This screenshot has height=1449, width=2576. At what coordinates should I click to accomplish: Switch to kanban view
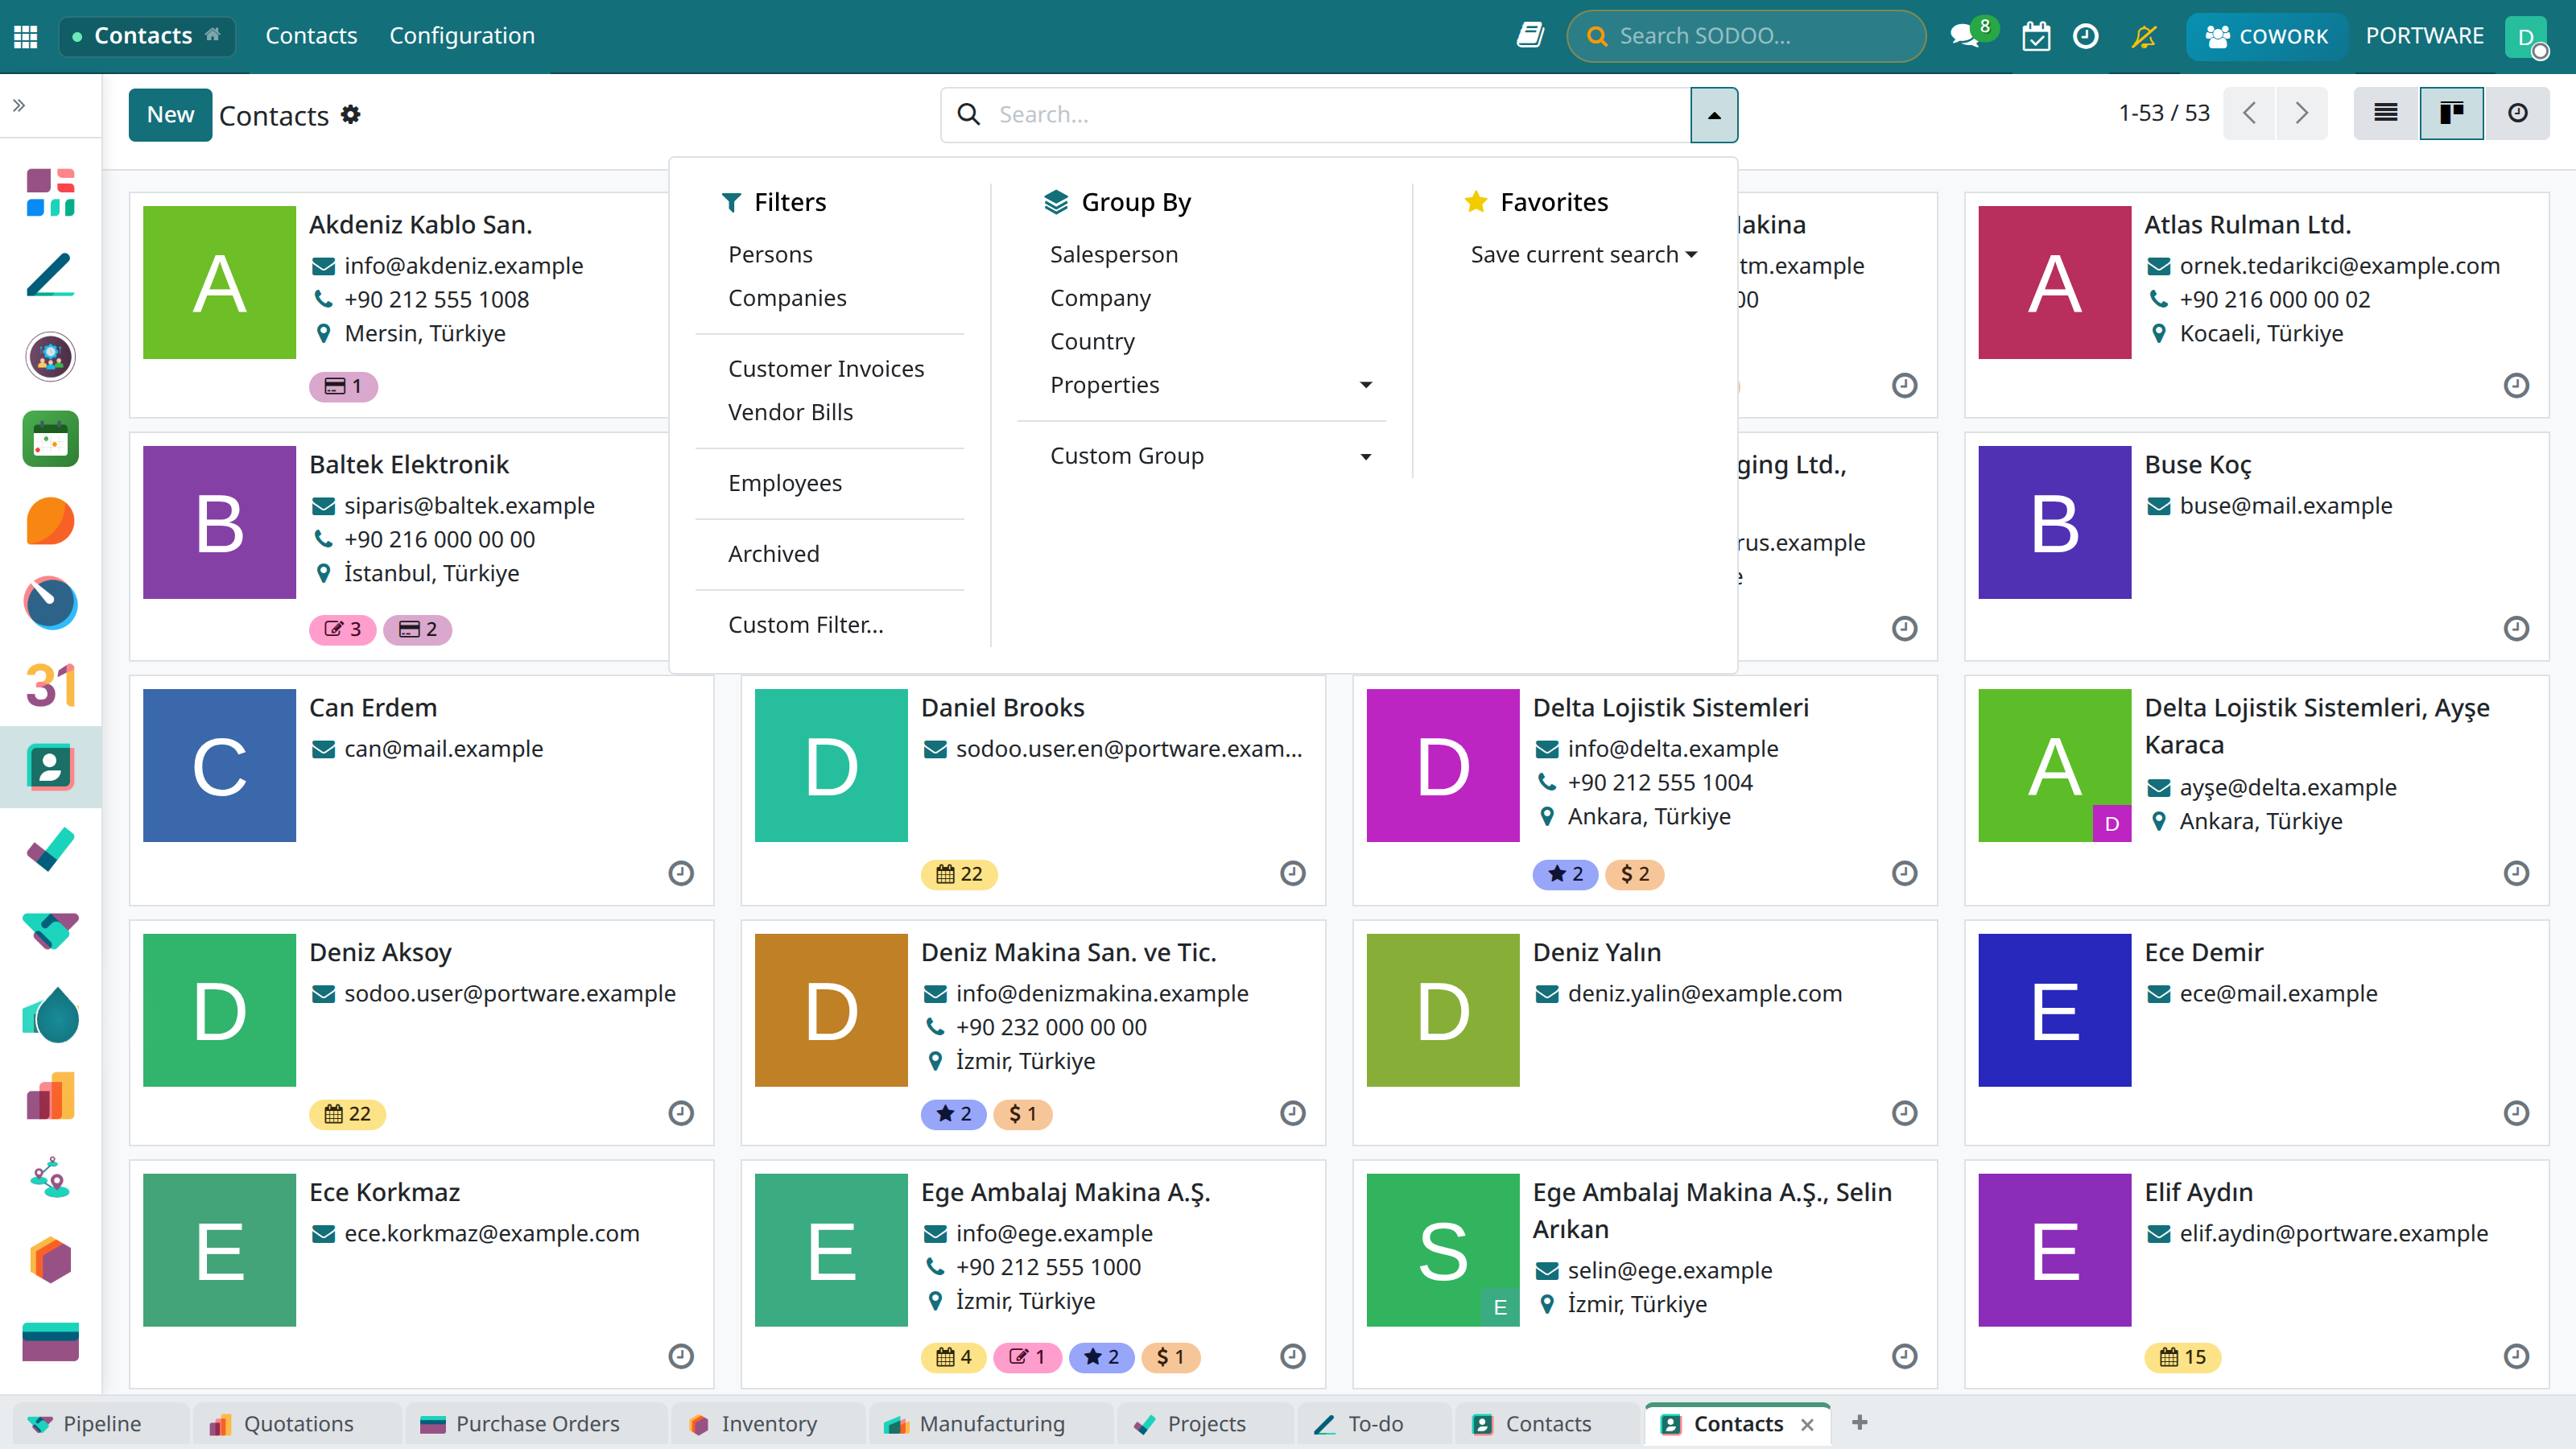pyautogui.click(x=2452, y=113)
